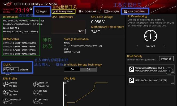Click the CPU Core Voltage value 0.986 V
Image resolution: width=177 pixels, height=106 pixels.
coord(98,22)
